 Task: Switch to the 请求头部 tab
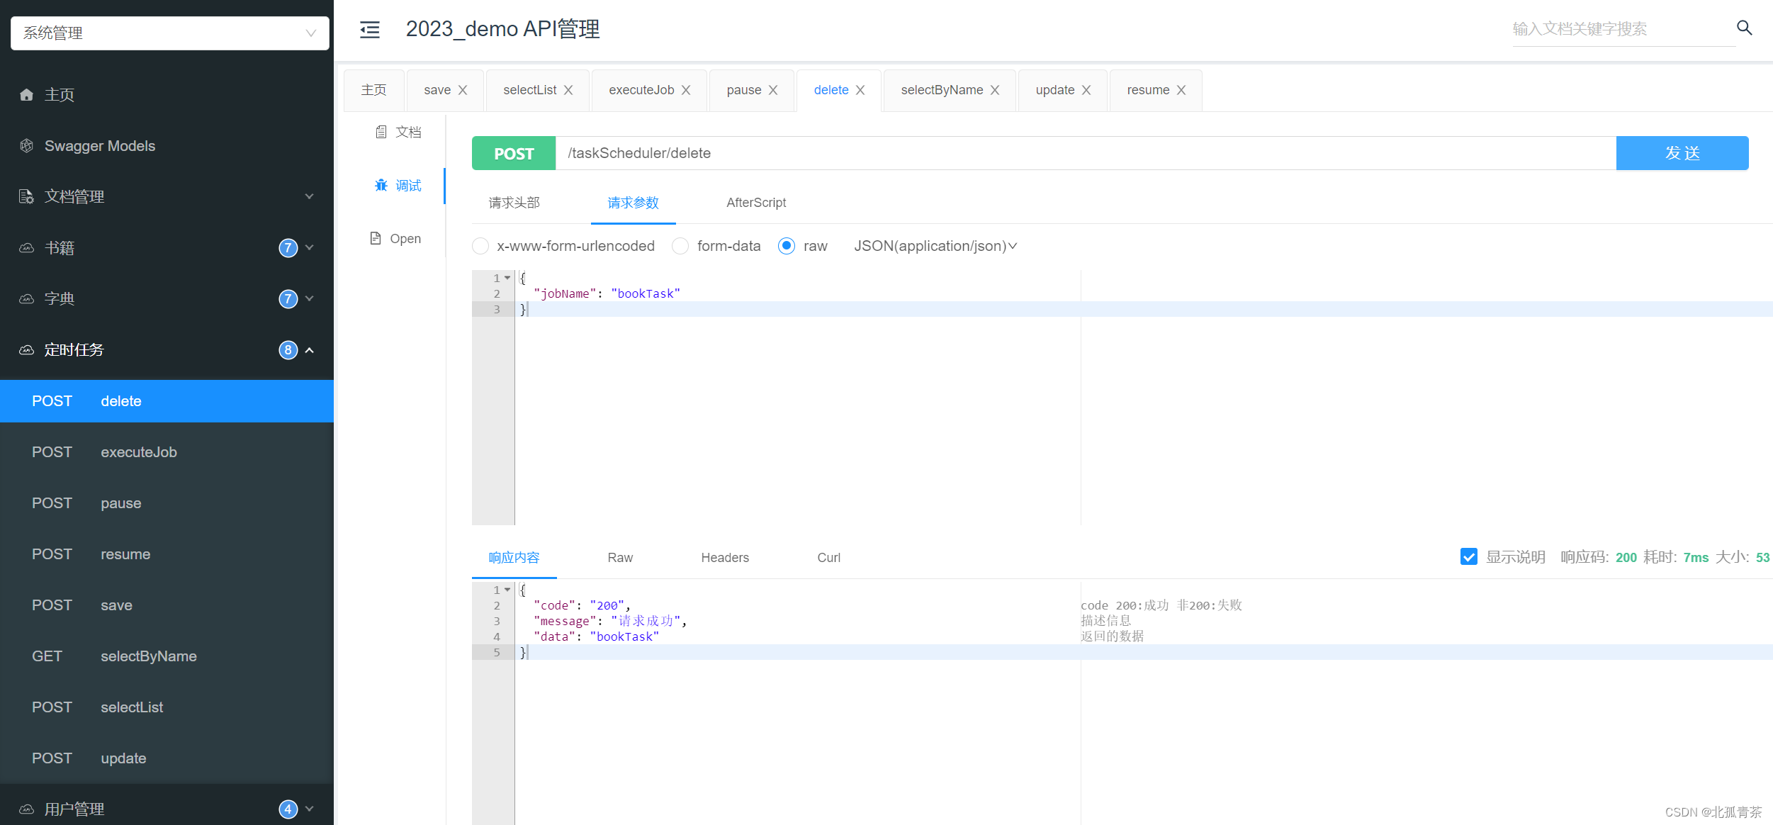coord(514,203)
